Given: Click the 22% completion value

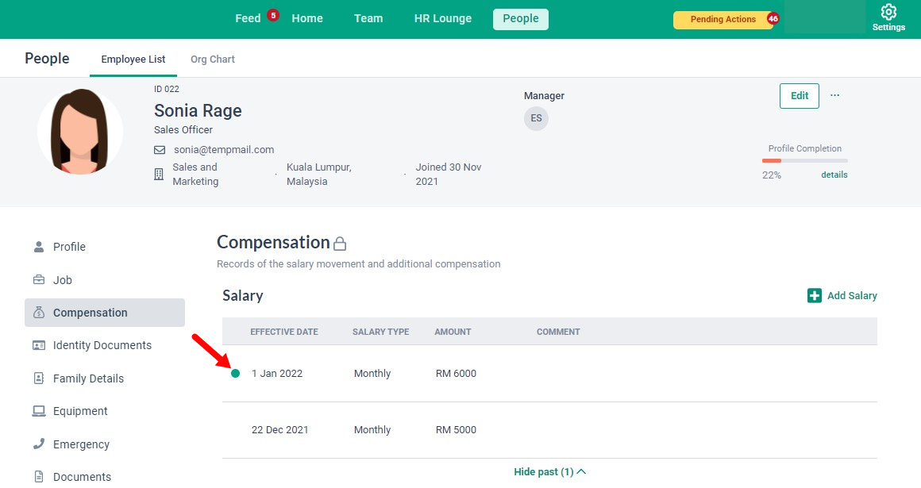Looking at the screenshot, I should pyautogui.click(x=772, y=175).
